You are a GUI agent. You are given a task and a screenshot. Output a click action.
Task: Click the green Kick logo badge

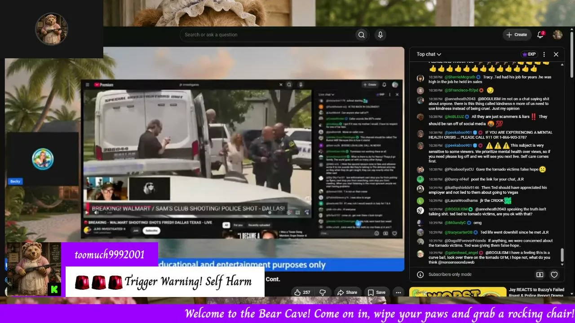pyautogui.click(x=54, y=289)
